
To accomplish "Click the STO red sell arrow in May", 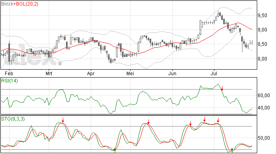I will pyautogui.click(x=148, y=122).
